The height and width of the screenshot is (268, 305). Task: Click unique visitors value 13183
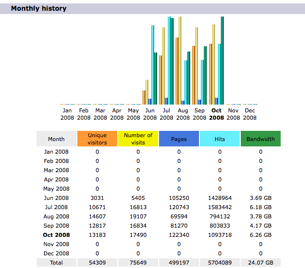97,235
